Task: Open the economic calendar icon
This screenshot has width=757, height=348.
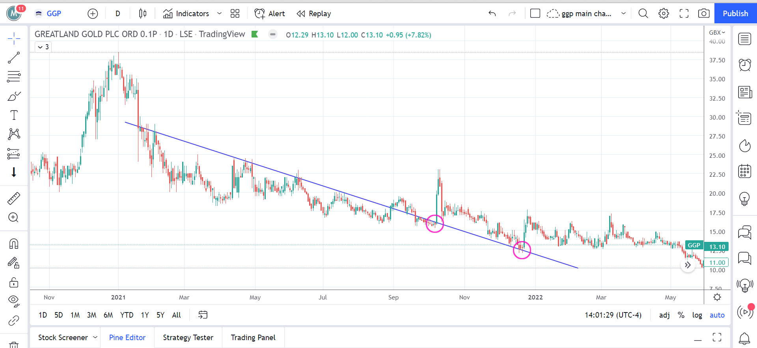Action: pos(745,171)
